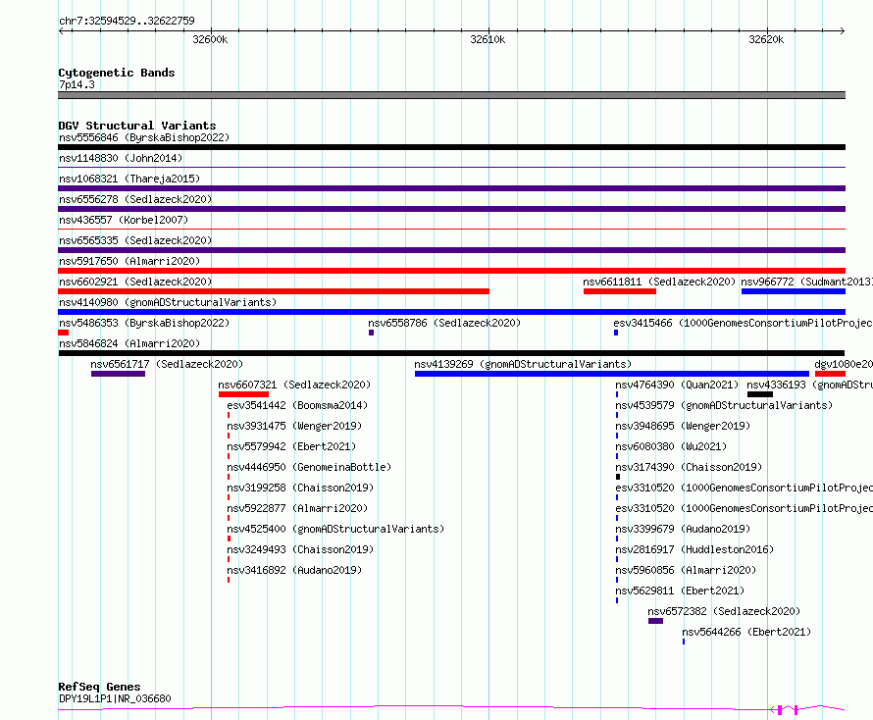Click esv3415466 1000Genomes variant label
Viewport: 873px width, 720px height.
[743, 323]
